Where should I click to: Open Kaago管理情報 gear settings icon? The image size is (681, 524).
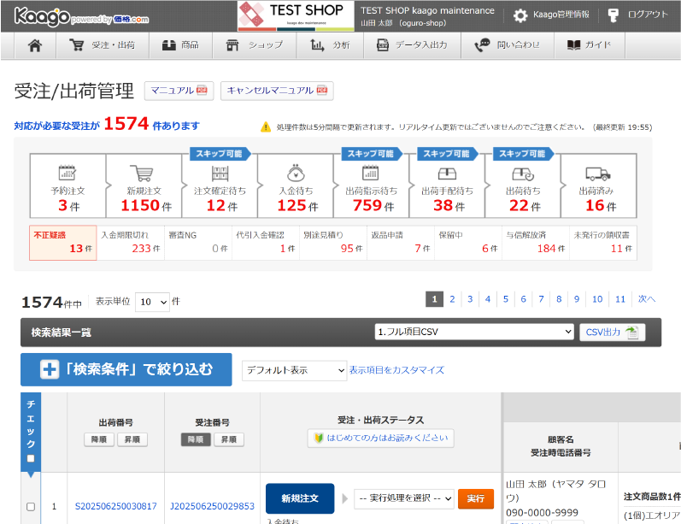click(520, 15)
